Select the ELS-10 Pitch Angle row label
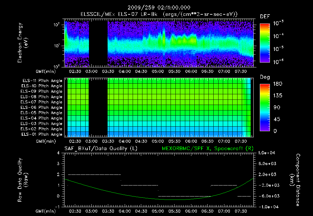 42,86
